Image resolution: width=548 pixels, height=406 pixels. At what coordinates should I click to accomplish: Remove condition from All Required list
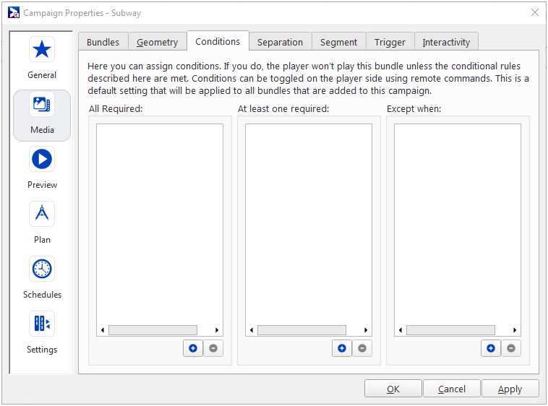[213, 348]
